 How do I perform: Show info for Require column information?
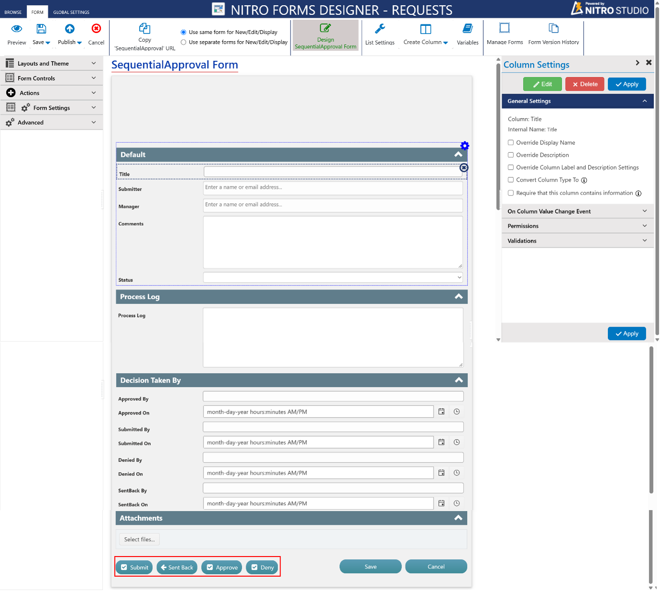638,193
